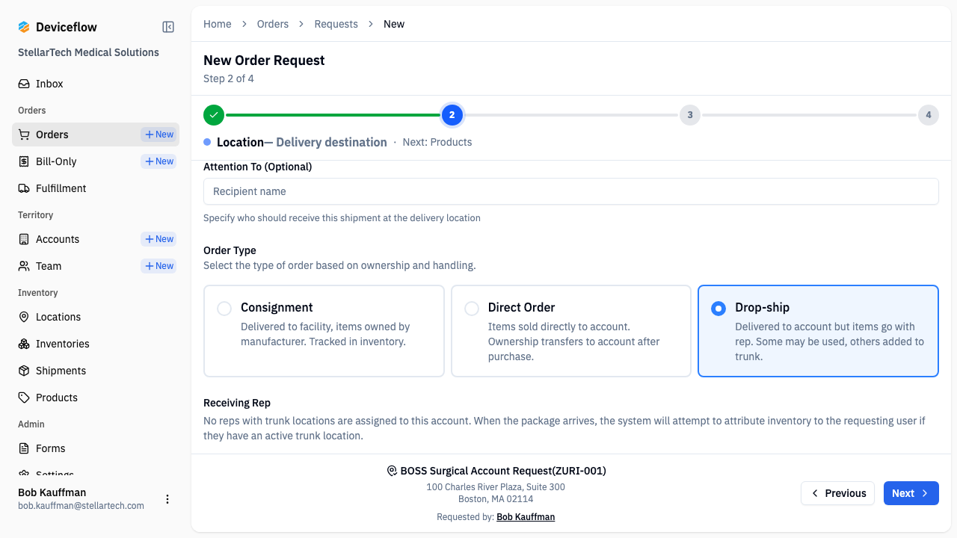Open Inventories in the sidebar

pyautogui.click(x=96, y=344)
